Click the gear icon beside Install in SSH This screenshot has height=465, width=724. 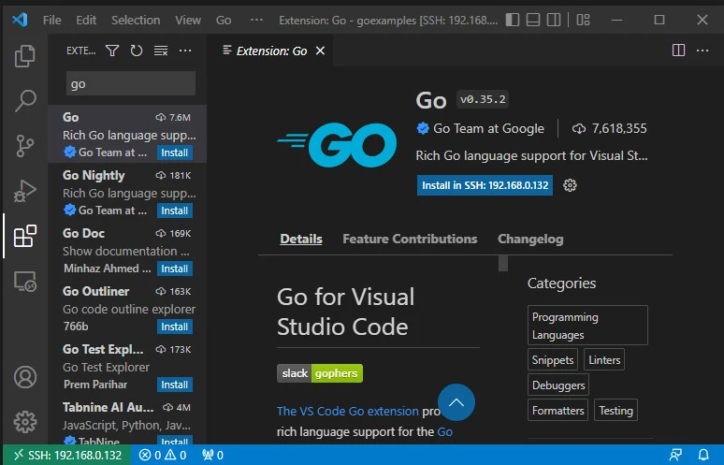(570, 185)
